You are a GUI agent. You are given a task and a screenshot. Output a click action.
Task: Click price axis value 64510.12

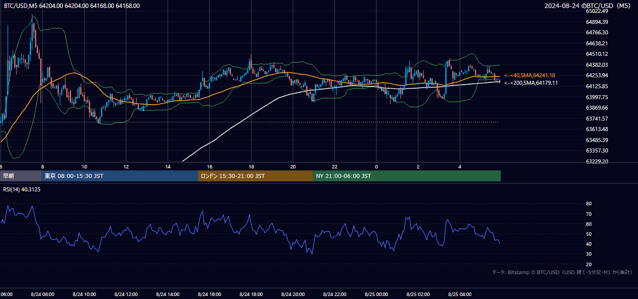597,54
